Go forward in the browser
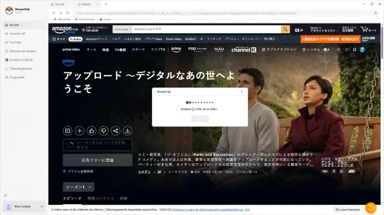The image size is (384, 215). pos(60,13)
